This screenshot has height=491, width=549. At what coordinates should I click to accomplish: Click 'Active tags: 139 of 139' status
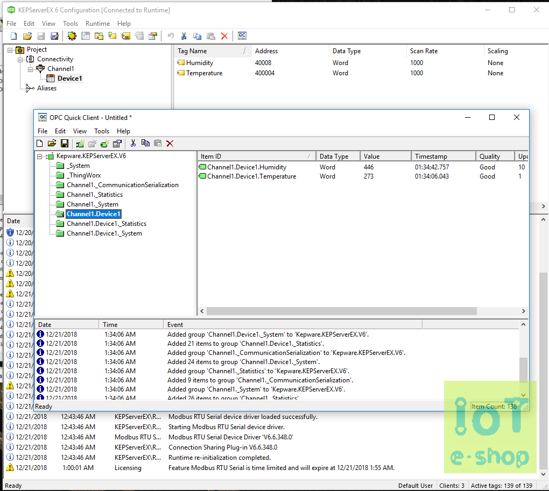pyautogui.click(x=502, y=486)
